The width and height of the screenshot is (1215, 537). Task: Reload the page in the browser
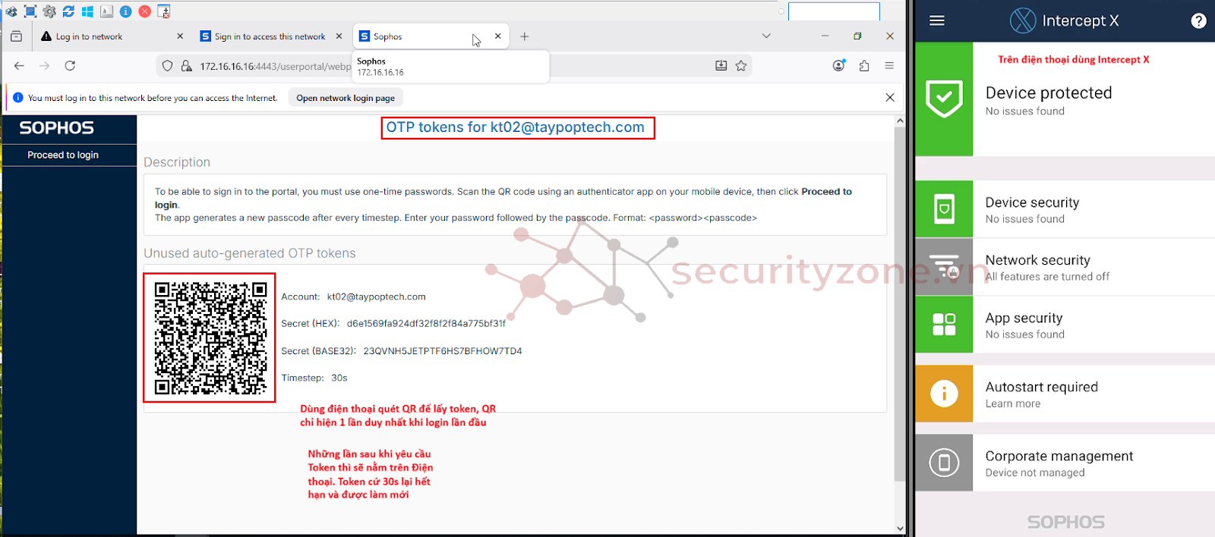[x=70, y=66]
